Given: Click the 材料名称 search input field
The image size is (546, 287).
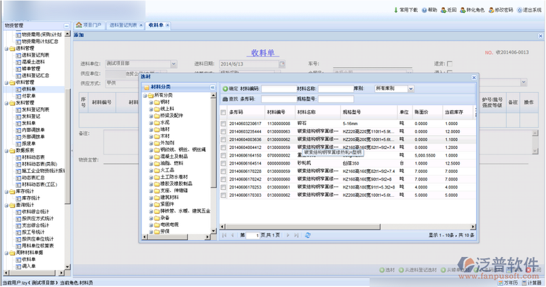Looking at the screenshot, I should click(x=334, y=89).
